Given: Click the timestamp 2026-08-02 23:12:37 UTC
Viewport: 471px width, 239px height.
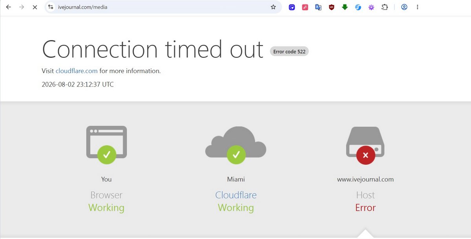Looking at the screenshot, I should 78,84.
